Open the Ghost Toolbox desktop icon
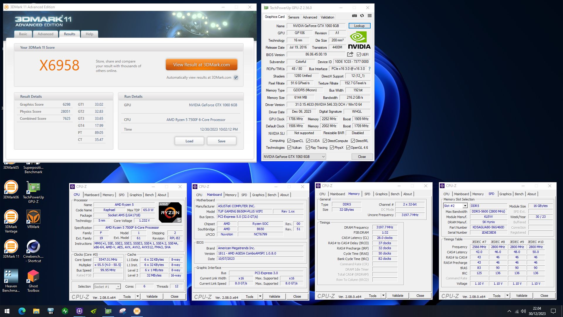563x317 pixels. point(33,281)
